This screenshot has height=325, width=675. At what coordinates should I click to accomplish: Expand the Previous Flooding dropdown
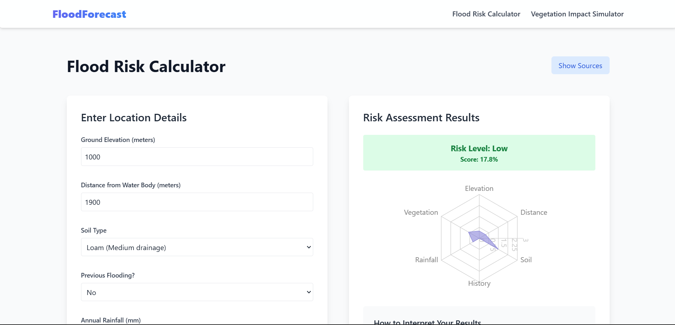[197, 292]
